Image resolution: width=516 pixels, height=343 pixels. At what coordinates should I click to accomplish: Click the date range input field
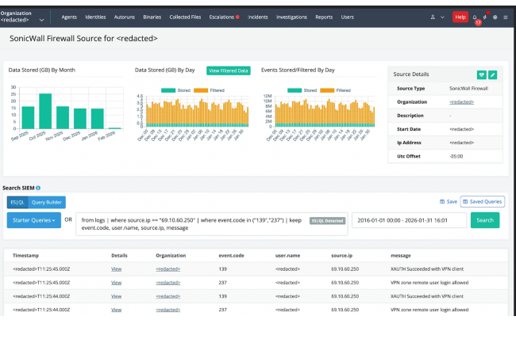point(408,219)
